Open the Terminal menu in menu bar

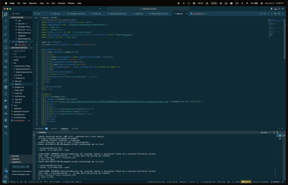pyautogui.click(x=61, y=3)
